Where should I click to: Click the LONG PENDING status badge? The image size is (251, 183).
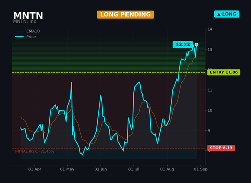[125, 15]
